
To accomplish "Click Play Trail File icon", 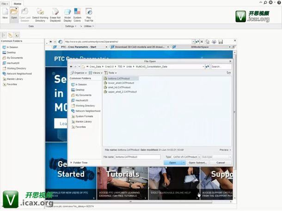I will [x=89, y=15].
